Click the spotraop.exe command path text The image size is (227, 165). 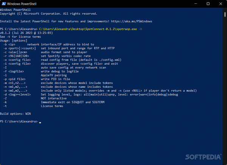pyautogui.click(x=88, y=29)
